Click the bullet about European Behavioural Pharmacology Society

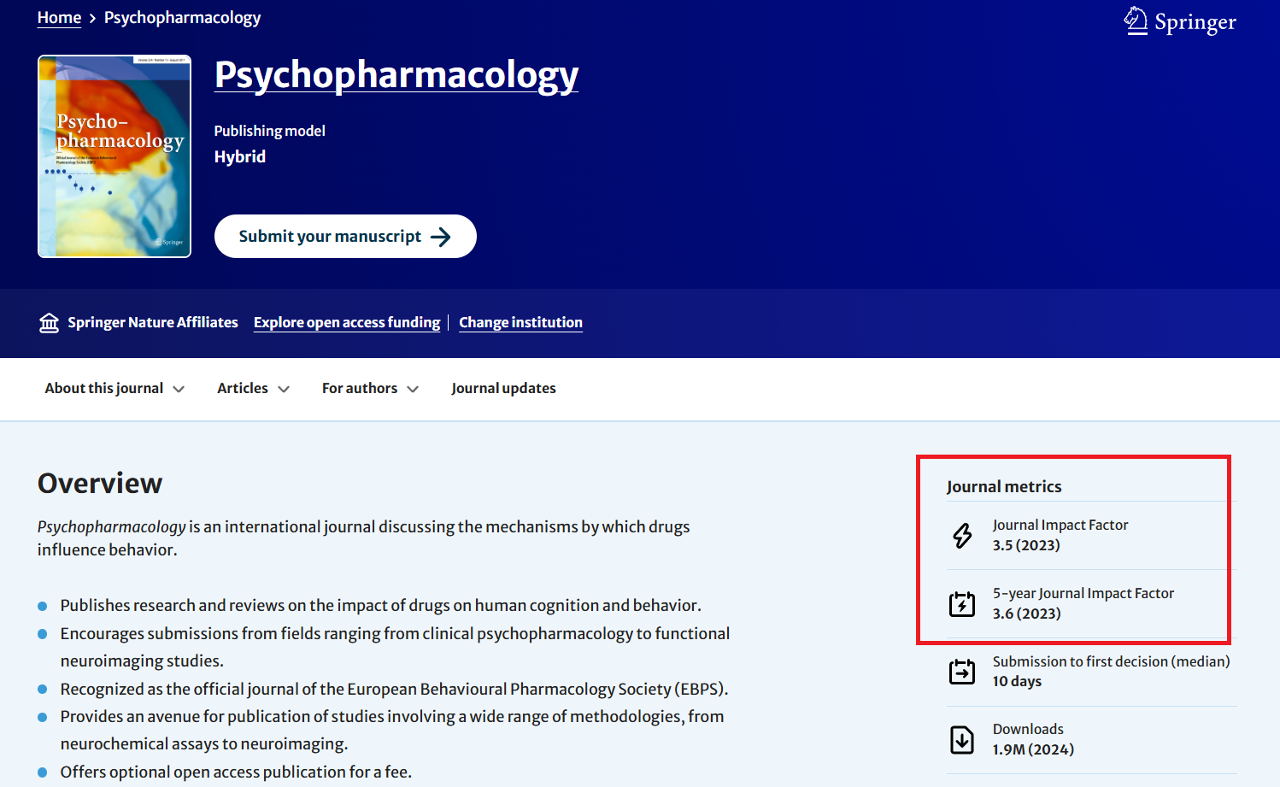pyautogui.click(x=394, y=689)
